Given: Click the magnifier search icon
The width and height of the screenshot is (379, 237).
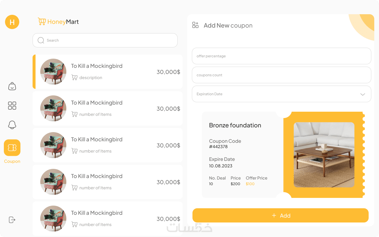Looking at the screenshot, I should coord(41,40).
